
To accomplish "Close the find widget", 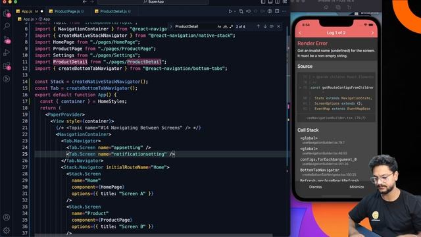I will [x=278, y=26].
